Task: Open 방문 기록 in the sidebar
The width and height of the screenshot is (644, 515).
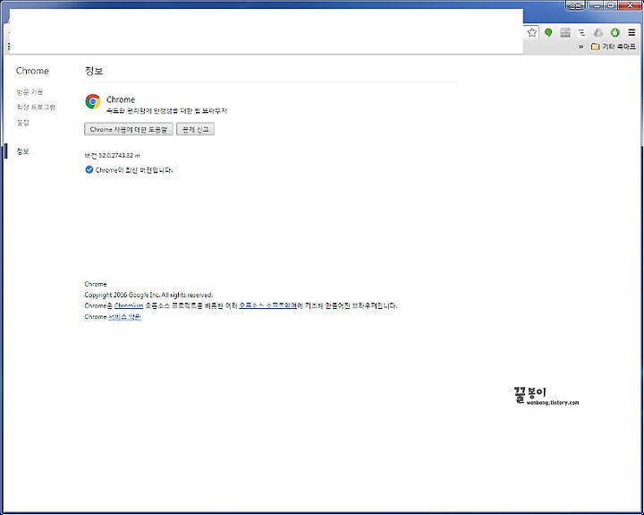Action: coord(30,91)
